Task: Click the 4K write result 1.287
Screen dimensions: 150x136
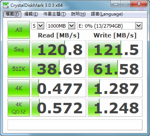Action: 115,88
